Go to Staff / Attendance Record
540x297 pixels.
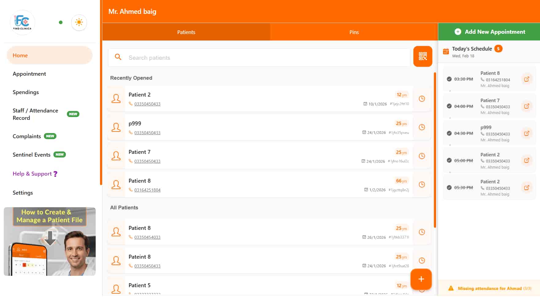click(x=35, y=114)
